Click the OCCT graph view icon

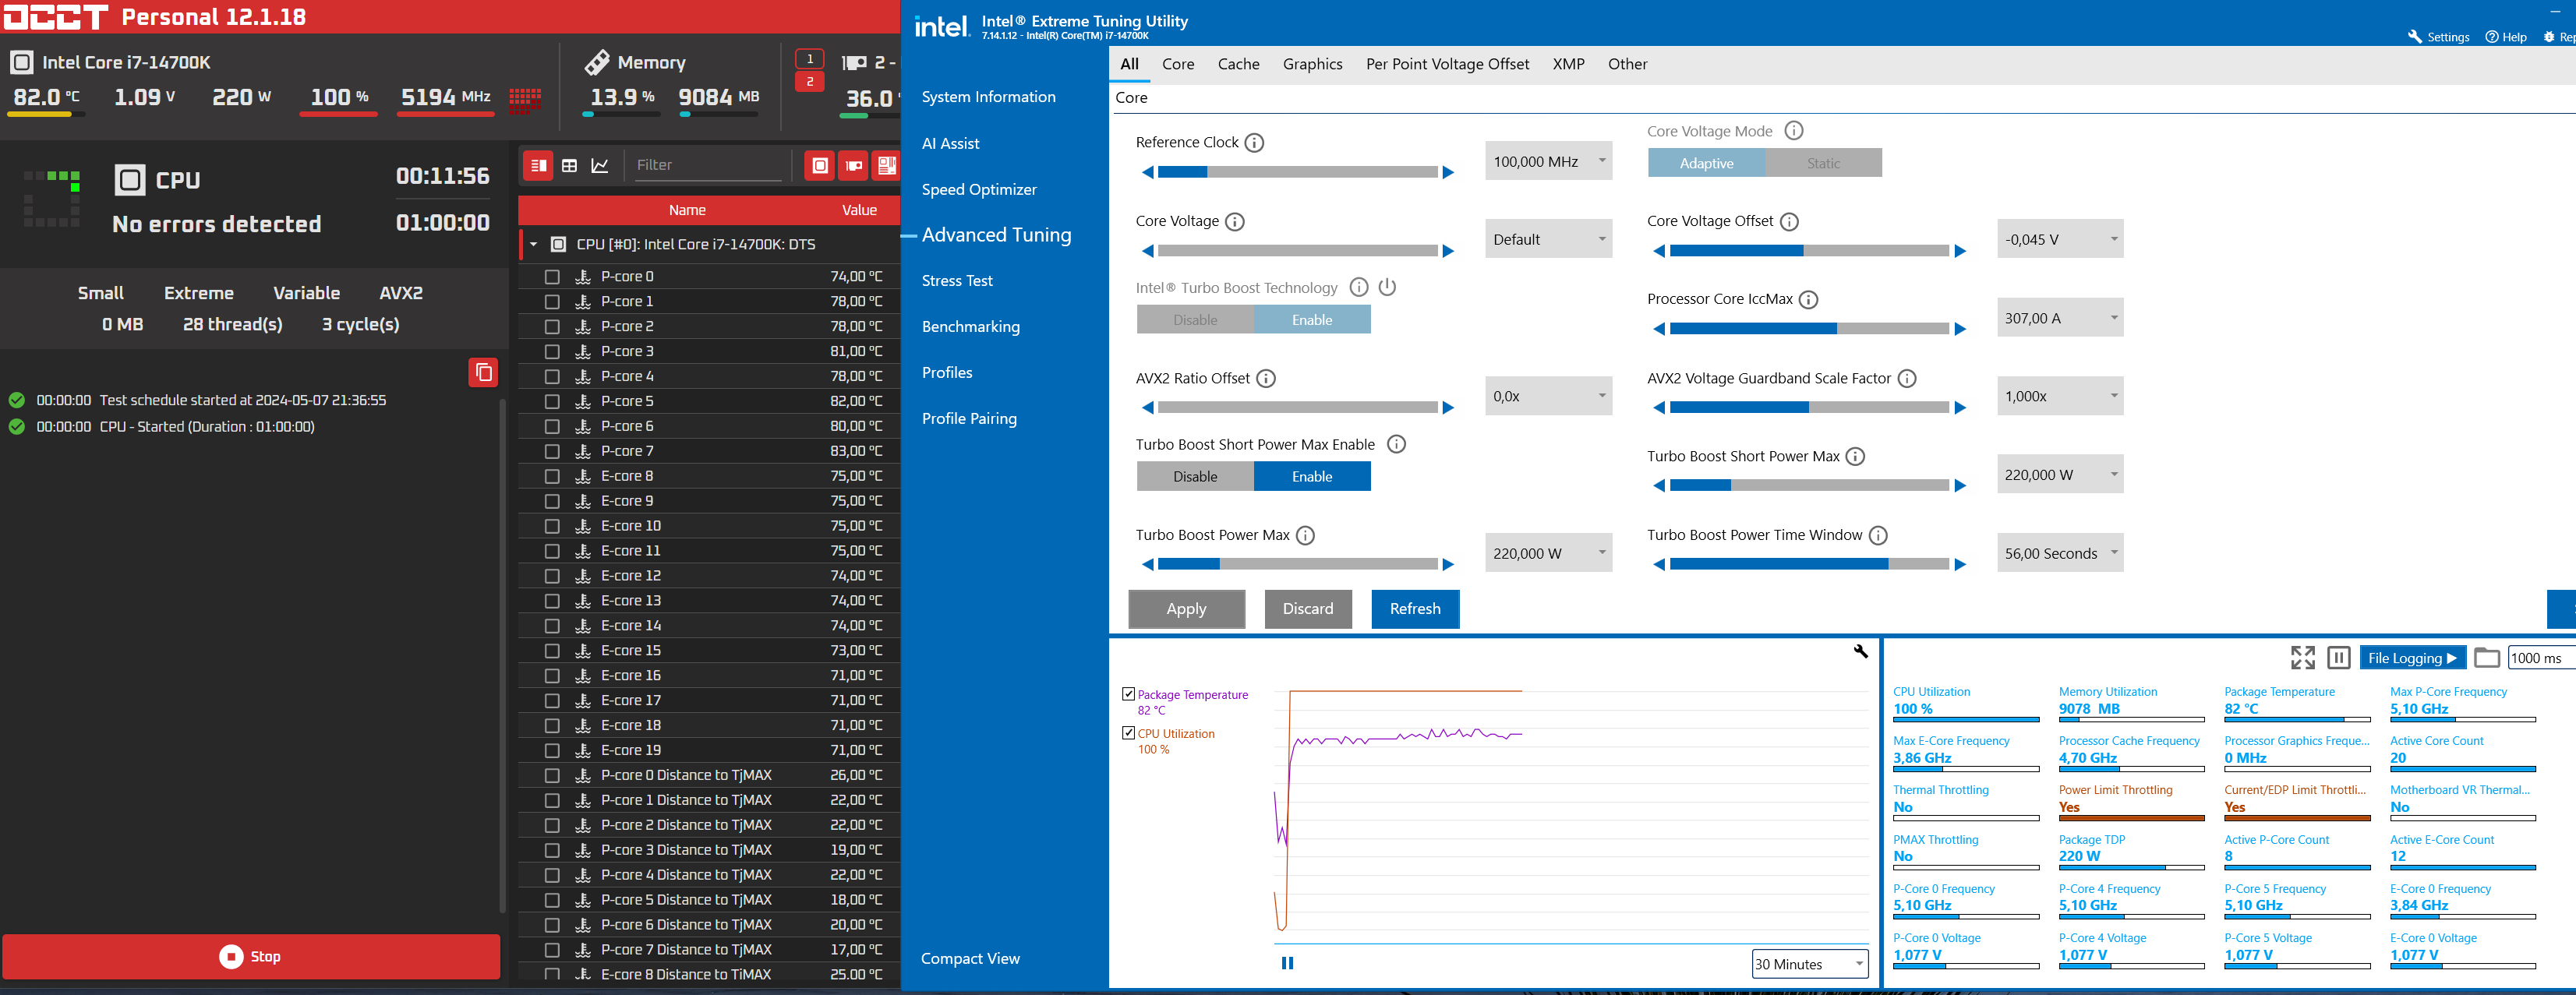[600, 166]
